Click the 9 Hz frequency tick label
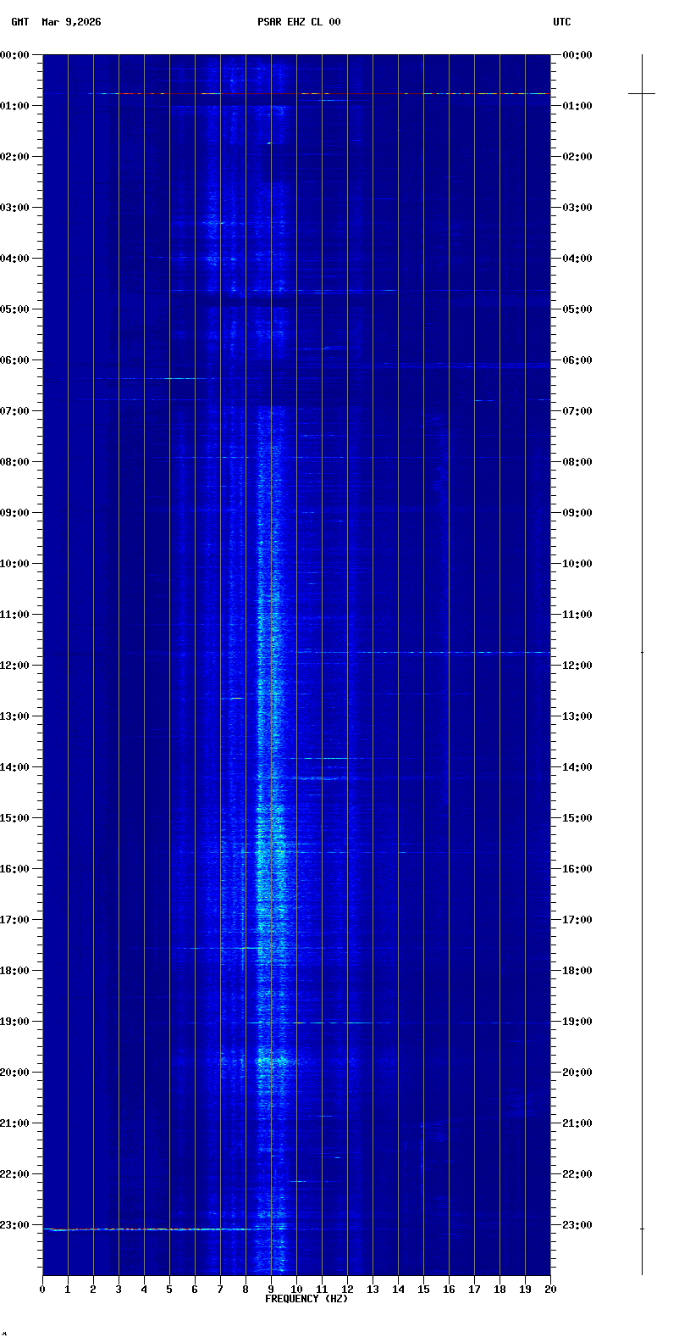679x1343 pixels. point(271,1290)
